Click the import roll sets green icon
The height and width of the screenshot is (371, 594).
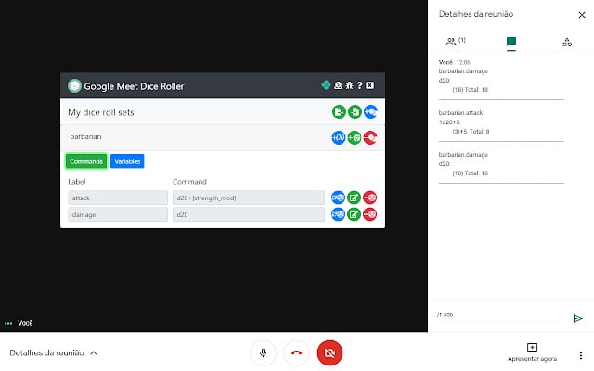[355, 112]
